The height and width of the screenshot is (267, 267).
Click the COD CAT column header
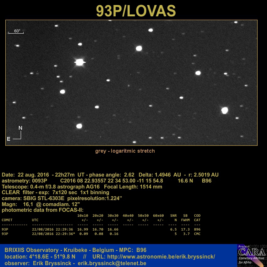pyautogui.click(x=197, y=218)
